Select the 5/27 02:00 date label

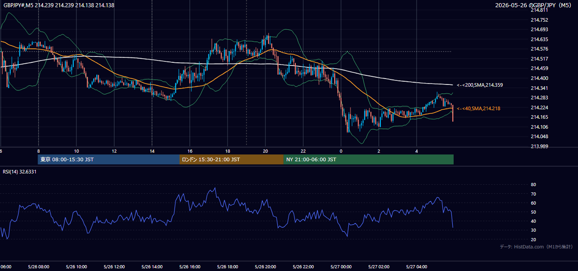[379, 267]
